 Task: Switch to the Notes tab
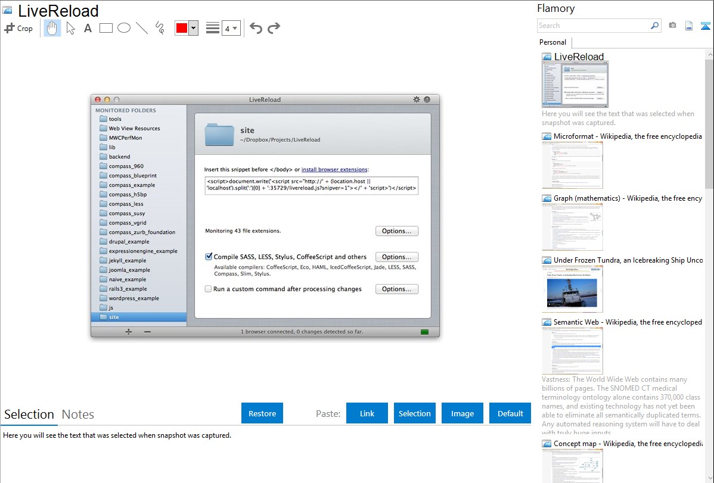(x=78, y=415)
